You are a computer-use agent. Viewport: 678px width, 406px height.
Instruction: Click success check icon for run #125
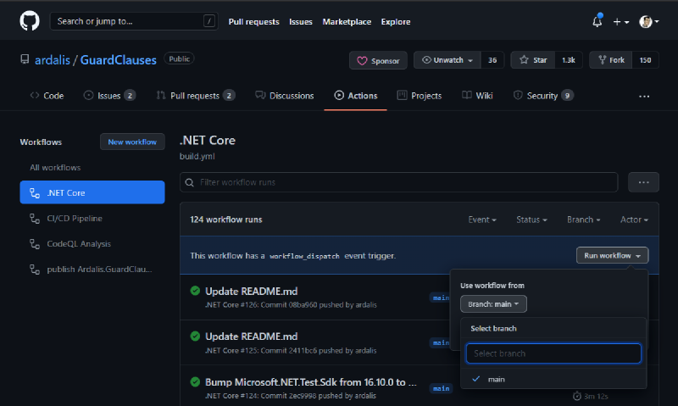(195, 336)
